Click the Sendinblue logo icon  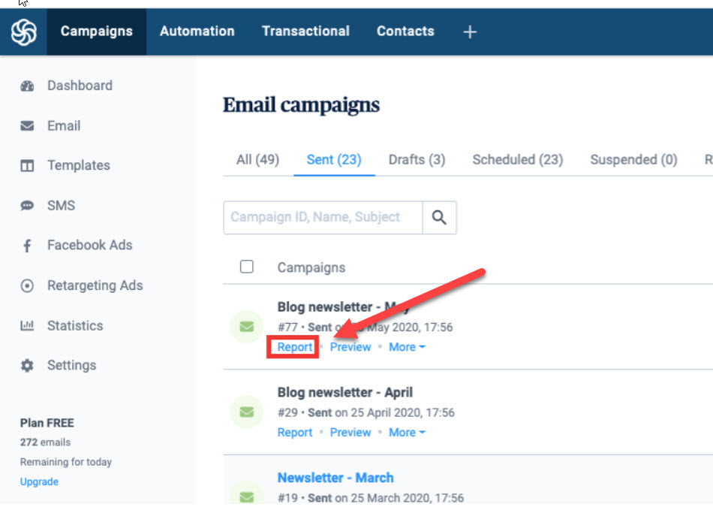click(23, 32)
